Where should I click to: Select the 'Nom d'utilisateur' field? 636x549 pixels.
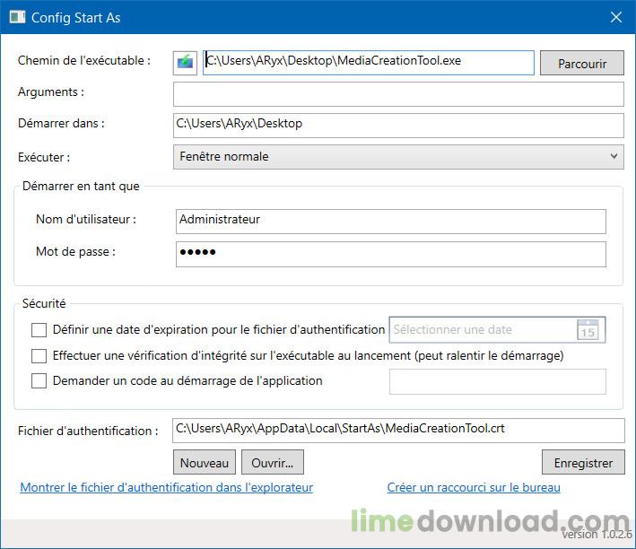[390, 221]
